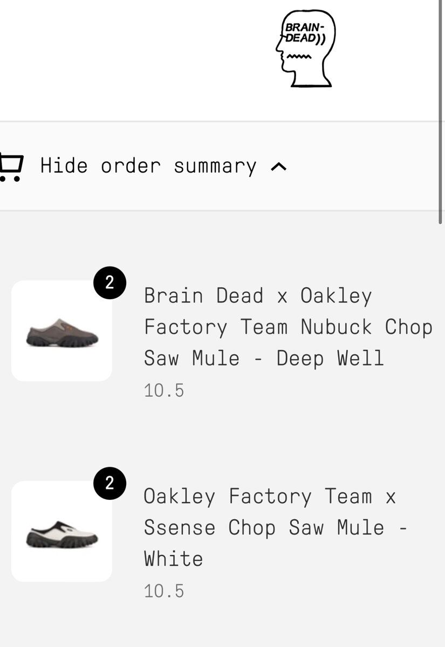Click quantity badge on Deep Well mule
445x647 pixels.
point(109,283)
